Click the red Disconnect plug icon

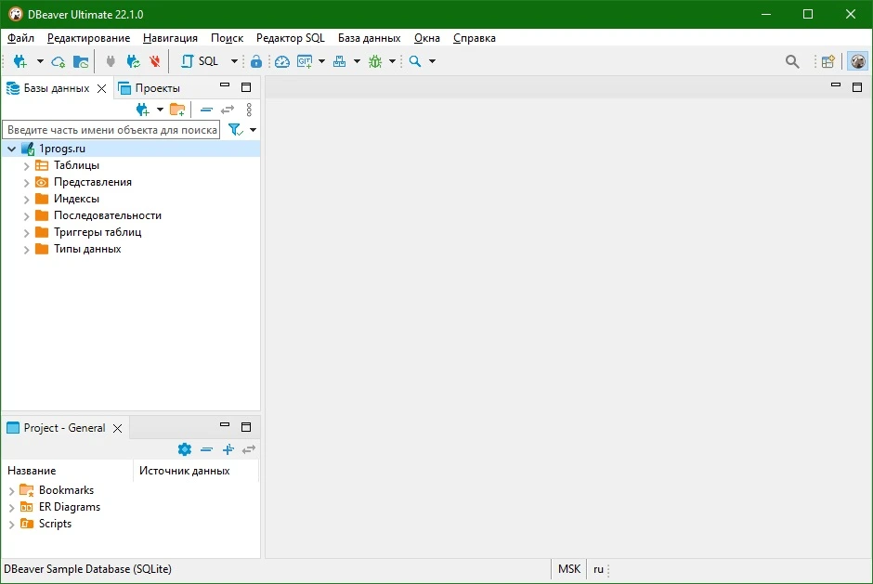[x=155, y=61]
